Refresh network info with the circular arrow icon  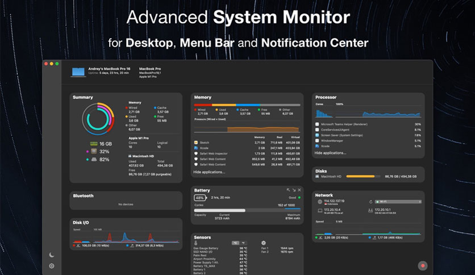tap(370, 202)
